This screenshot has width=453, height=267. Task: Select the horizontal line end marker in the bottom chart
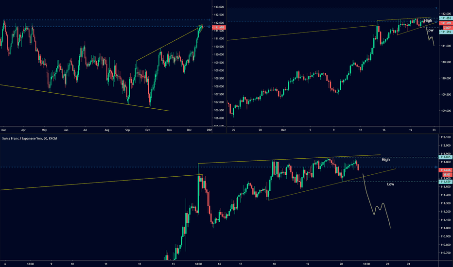point(436,167)
